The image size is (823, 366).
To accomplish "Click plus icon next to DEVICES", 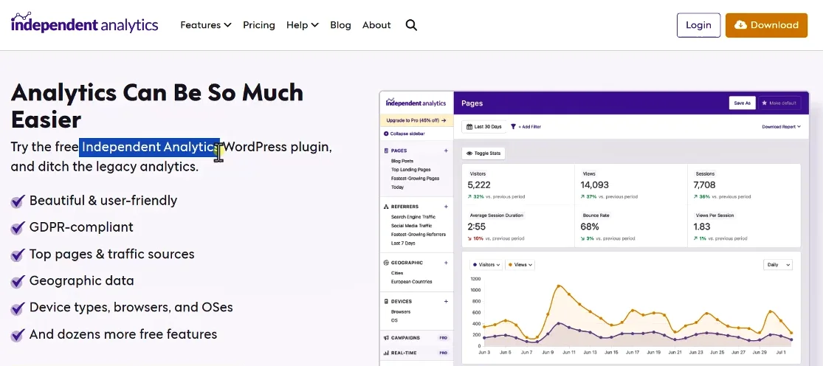I will click(x=446, y=302).
